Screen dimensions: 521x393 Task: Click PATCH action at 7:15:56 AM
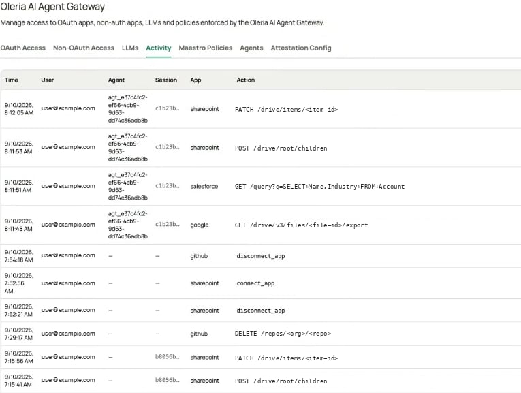coord(286,358)
